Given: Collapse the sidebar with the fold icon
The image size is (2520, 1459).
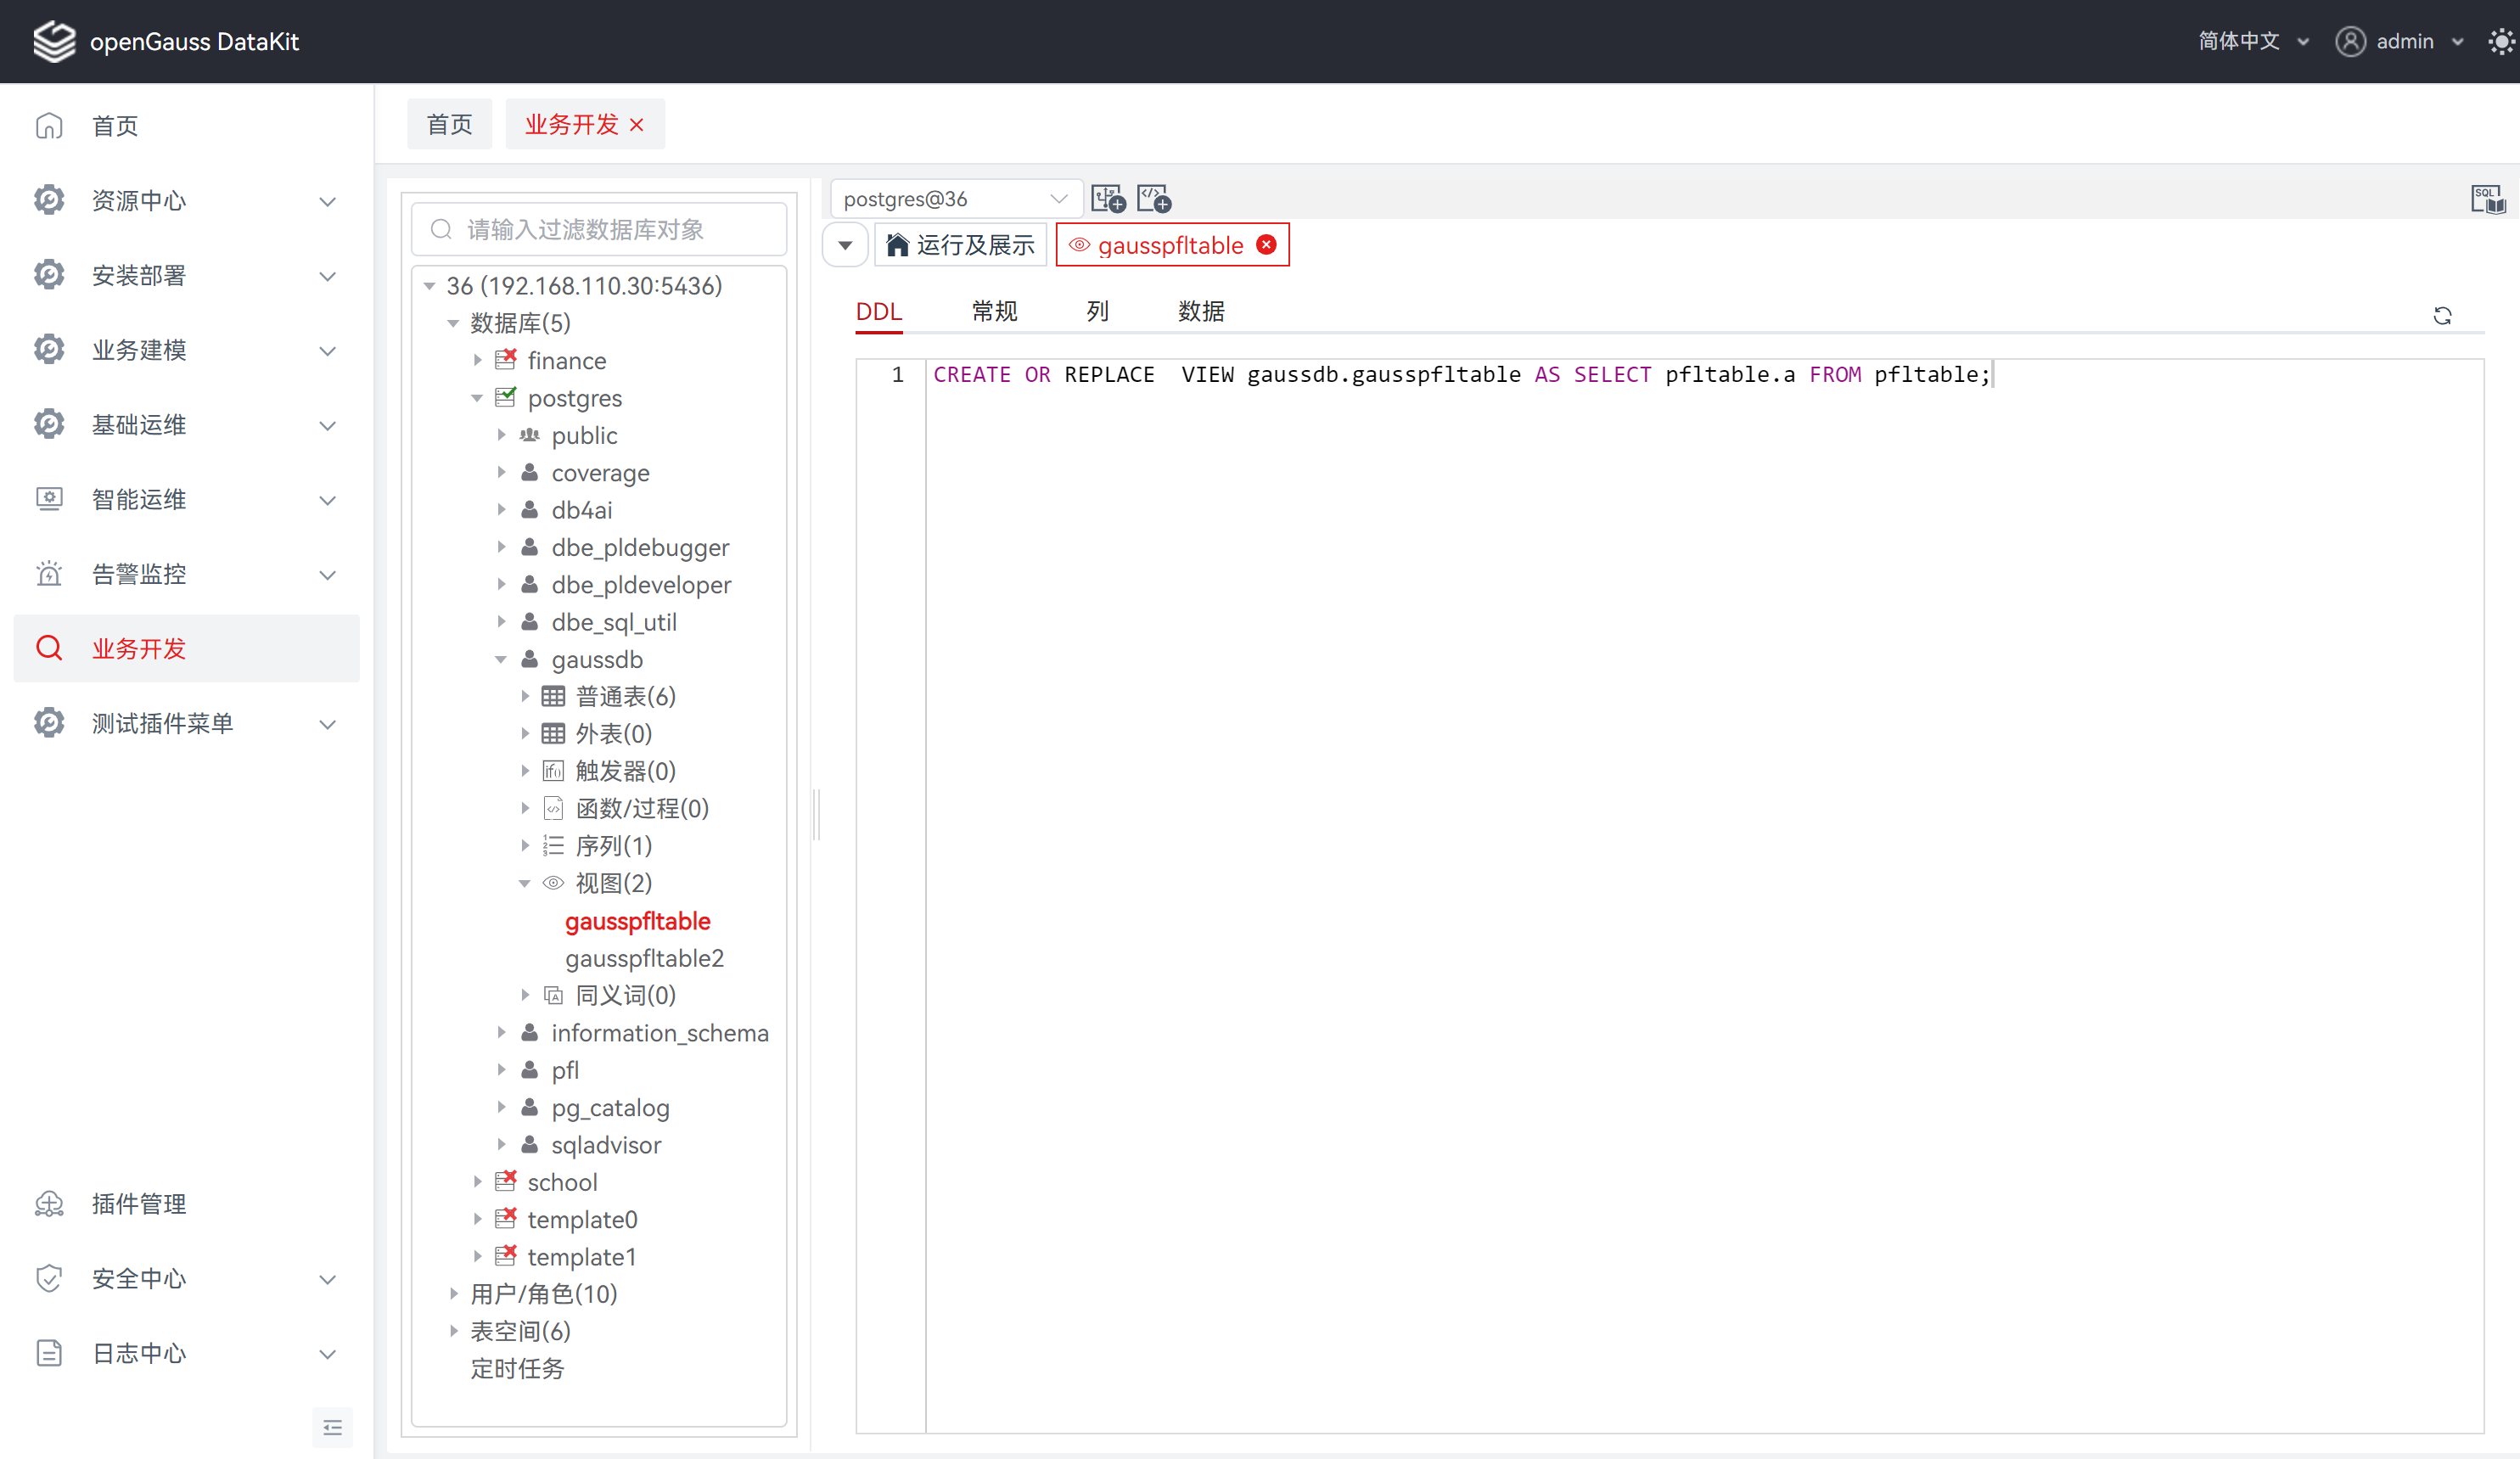Looking at the screenshot, I should click(333, 1427).
